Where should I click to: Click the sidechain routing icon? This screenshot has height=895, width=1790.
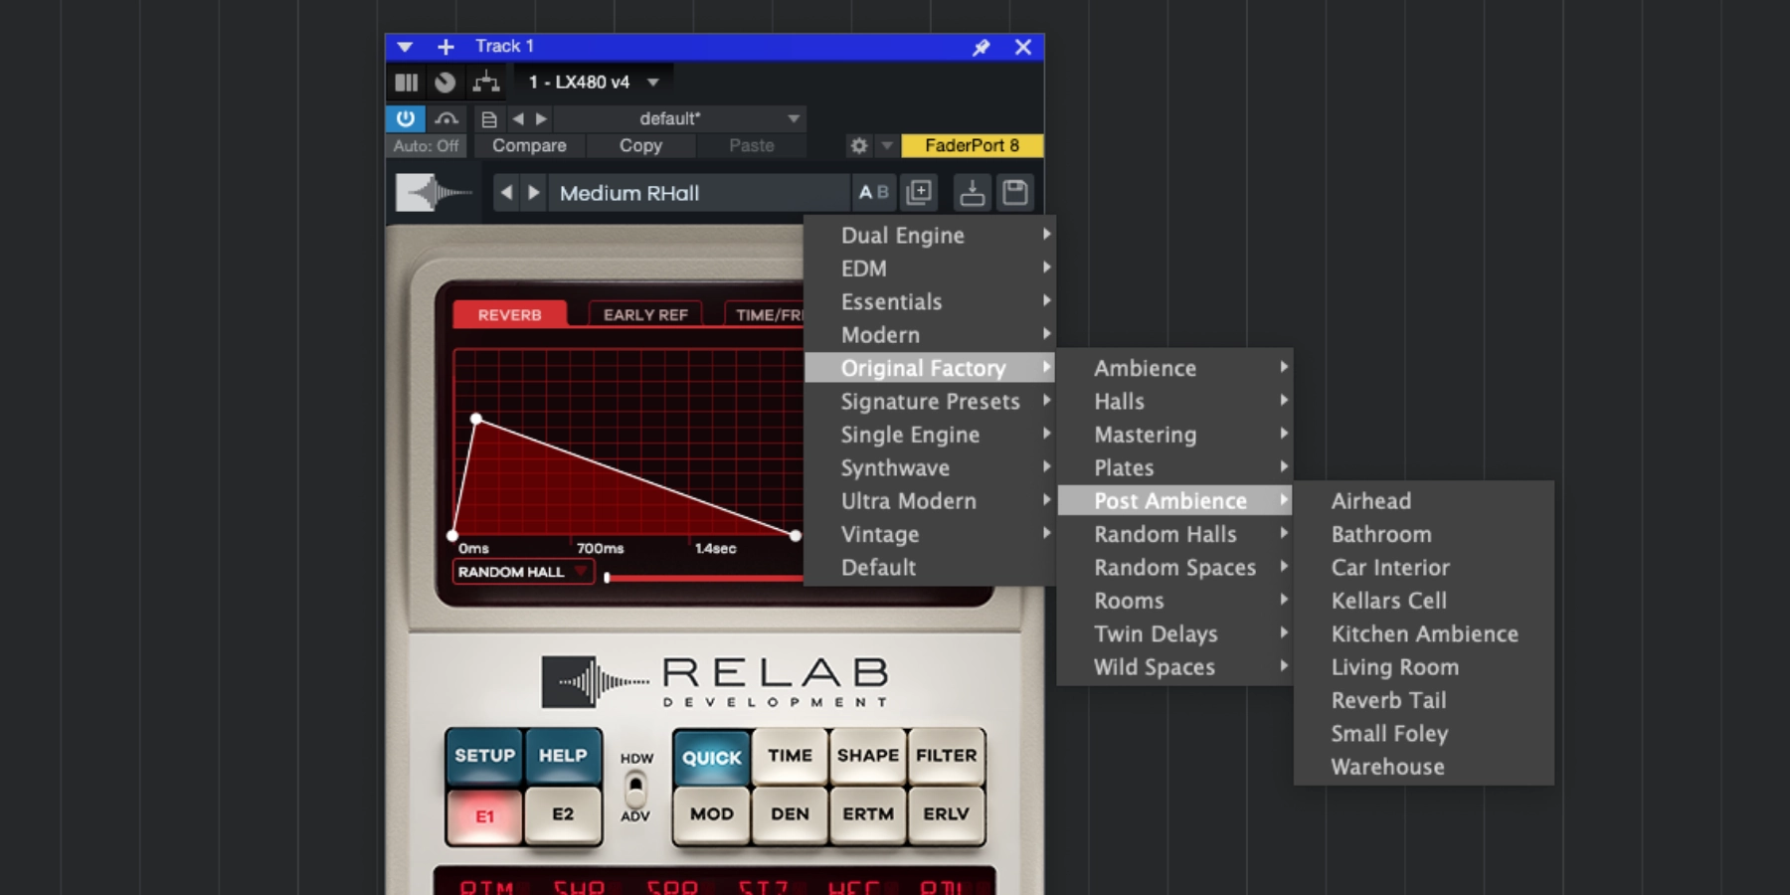(x=485, y=83)
